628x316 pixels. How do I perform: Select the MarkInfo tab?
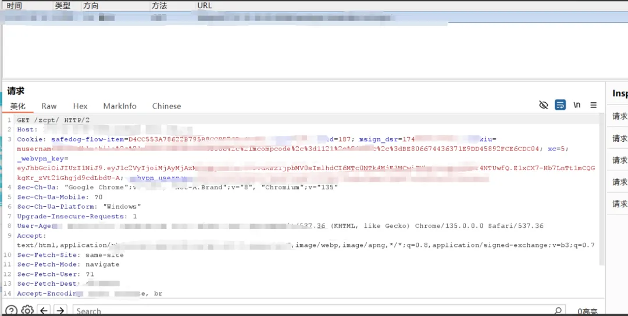(x=120, y=106)
